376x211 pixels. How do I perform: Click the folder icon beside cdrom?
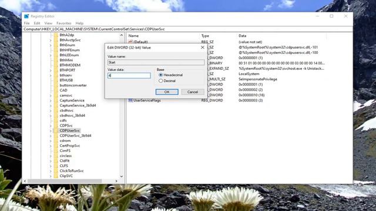click(x=56, y=141)
